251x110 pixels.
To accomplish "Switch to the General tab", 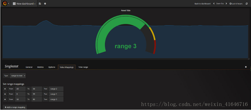I will pyautogui.click(x=29, y=67).
